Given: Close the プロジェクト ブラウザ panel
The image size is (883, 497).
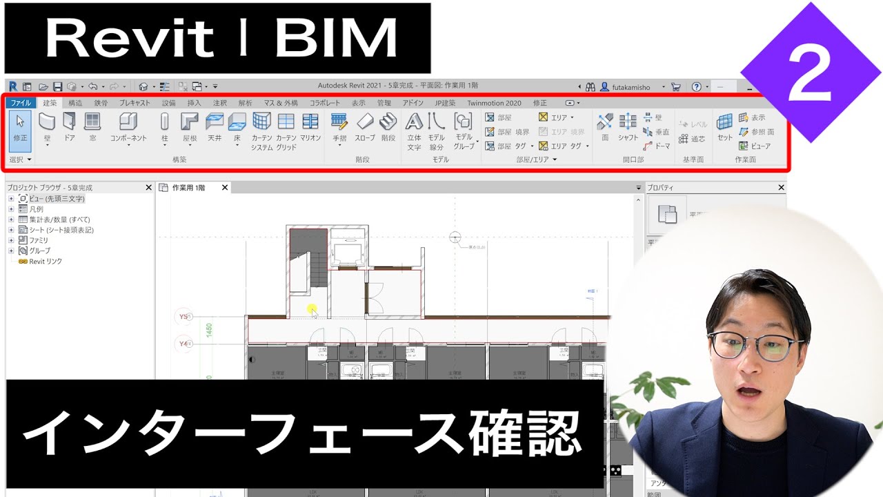Looking at the screenshot, I should 148,188.
